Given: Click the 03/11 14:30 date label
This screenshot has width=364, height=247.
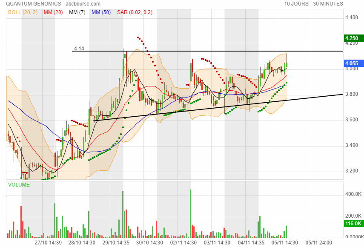Looking at the screenshot, I should coord(217,243).
